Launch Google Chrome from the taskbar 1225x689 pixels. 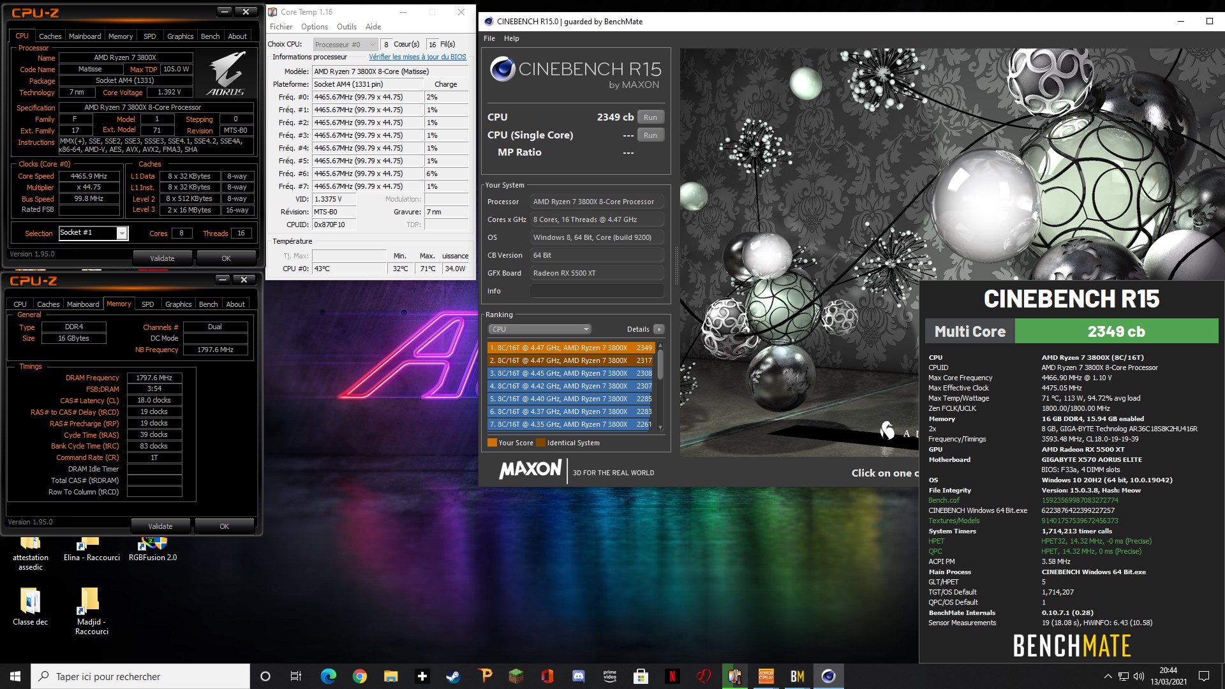359,676
